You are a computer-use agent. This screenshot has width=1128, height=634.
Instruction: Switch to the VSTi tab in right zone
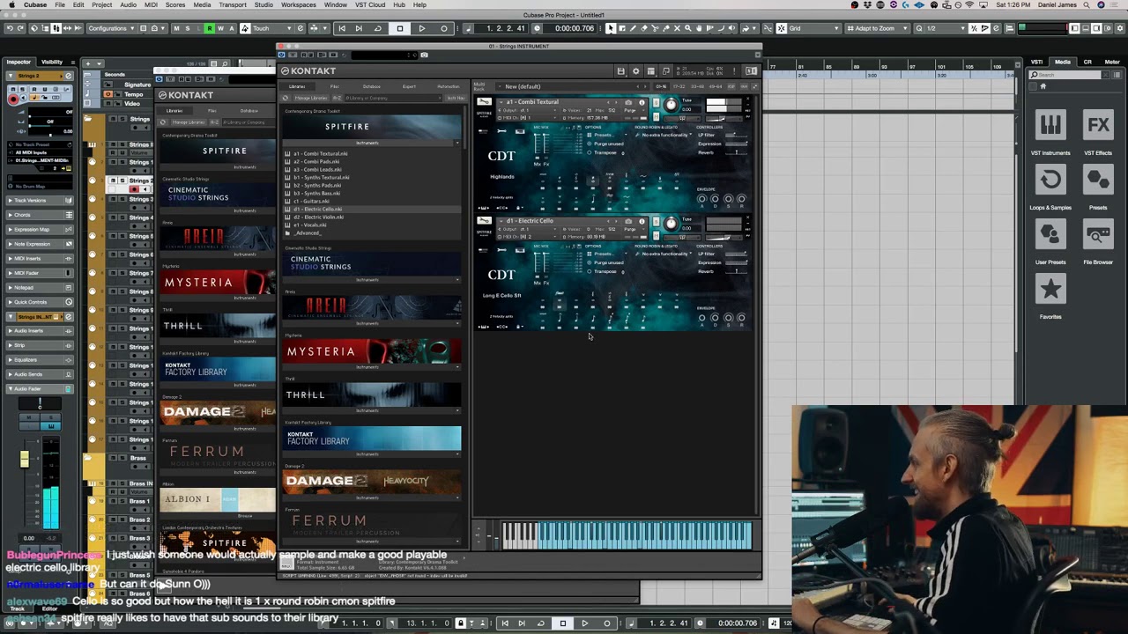1037,62
